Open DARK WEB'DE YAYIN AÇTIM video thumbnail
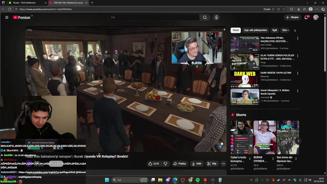The height and width of the screenshot is (184, 327). pos(245,79)
